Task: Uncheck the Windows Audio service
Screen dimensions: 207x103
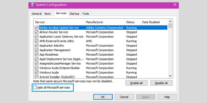Action: [x=36, y=72]
